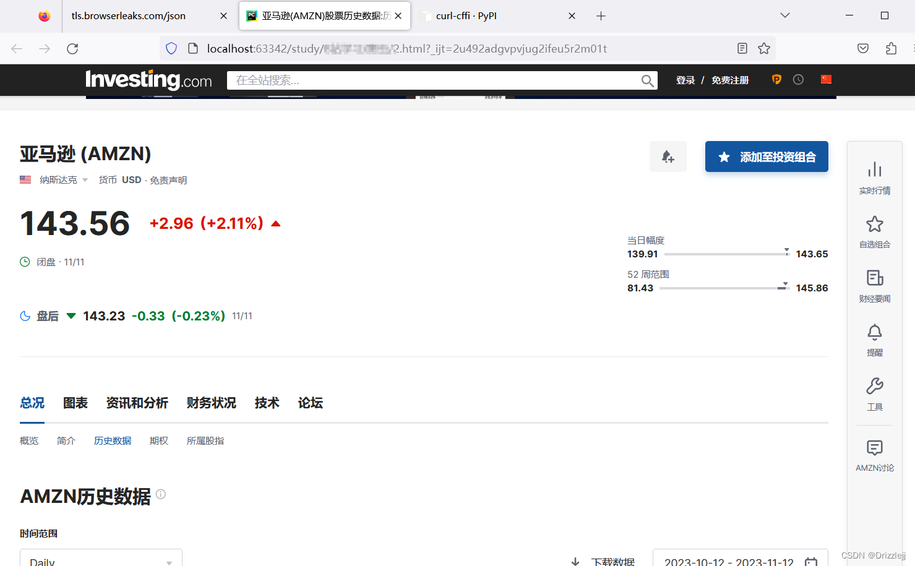Click the browser forward arrow
This screenshot has width=915, height=566.
pos(45,49)
